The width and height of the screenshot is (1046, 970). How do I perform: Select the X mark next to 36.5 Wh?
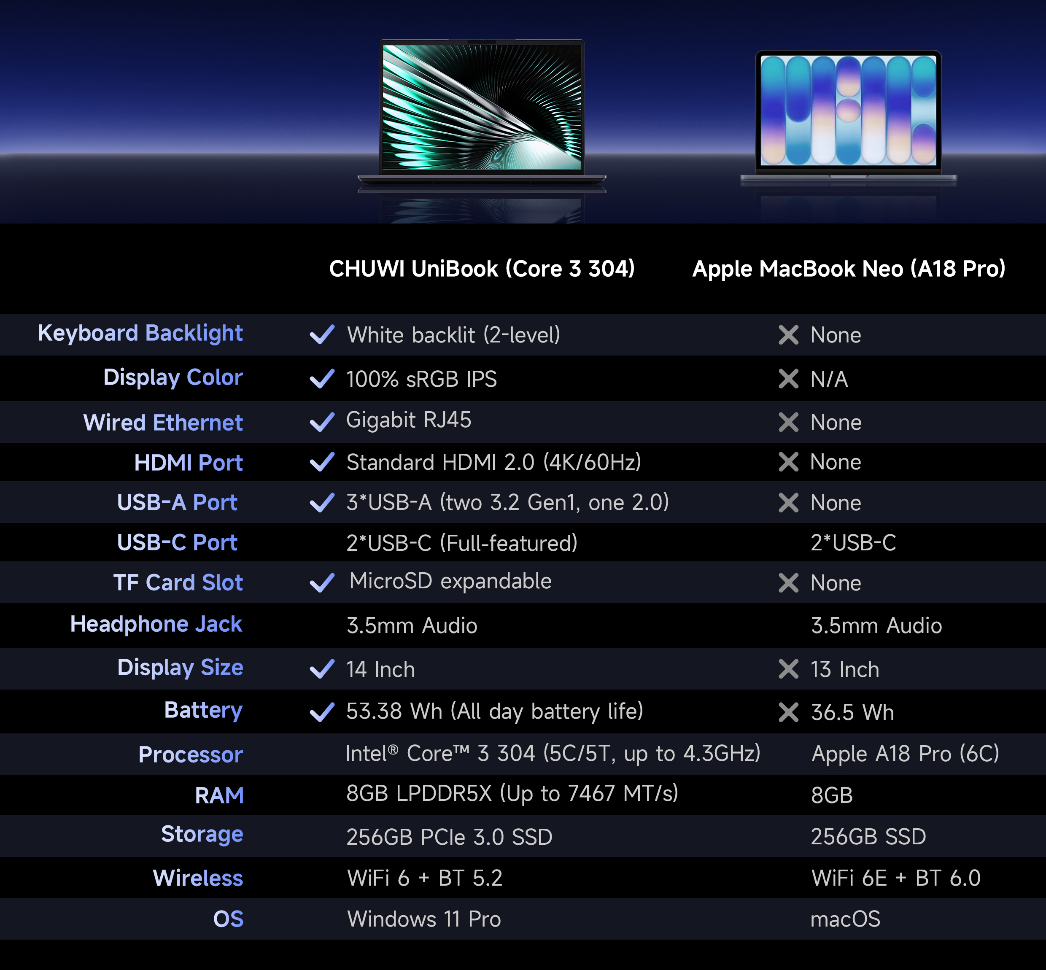click(788, 712)
